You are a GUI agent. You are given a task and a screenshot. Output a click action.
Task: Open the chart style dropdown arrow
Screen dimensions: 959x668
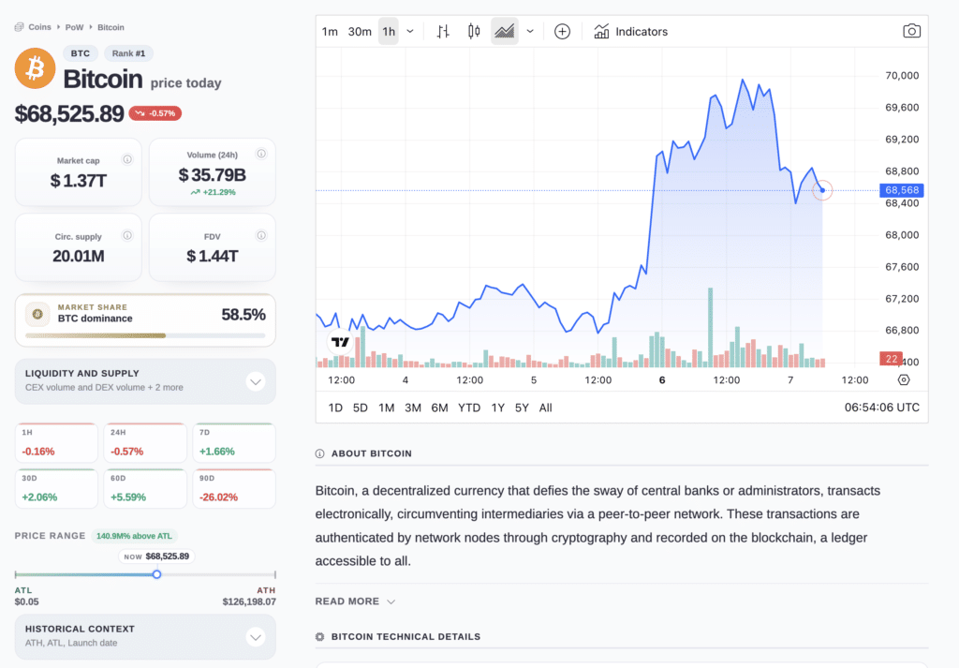530,32
